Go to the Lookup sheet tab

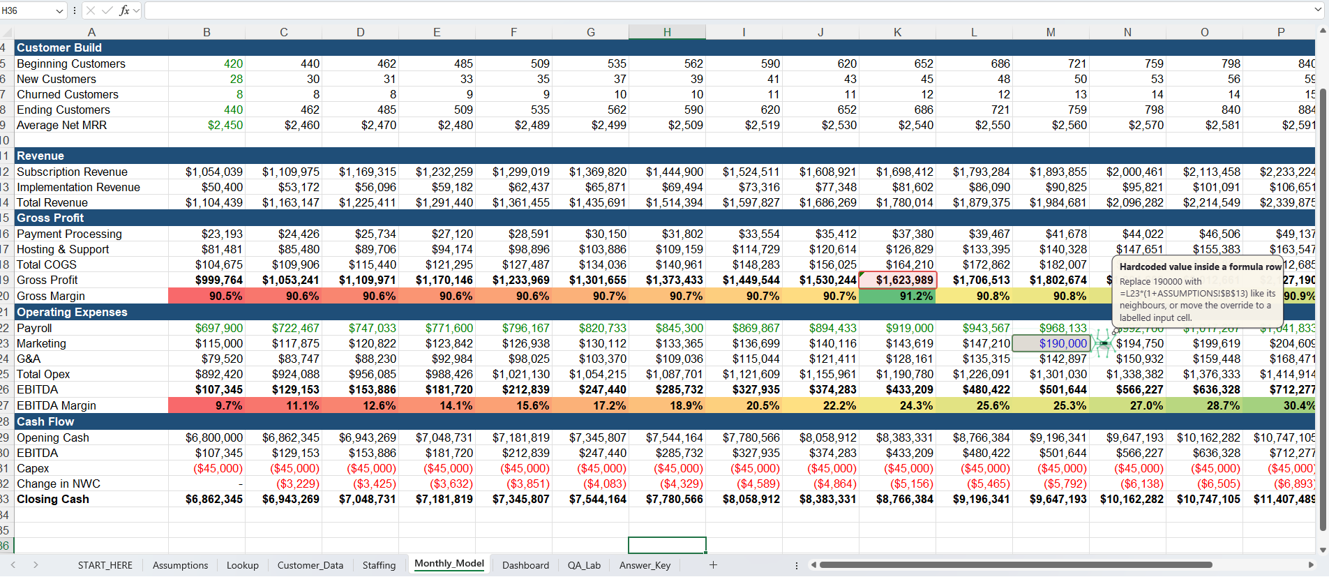pos(242,565)
